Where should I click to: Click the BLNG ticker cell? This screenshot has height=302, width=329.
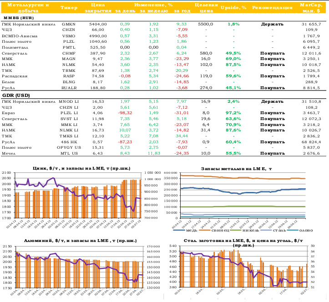pyautogui.click(x=69, y=82)
